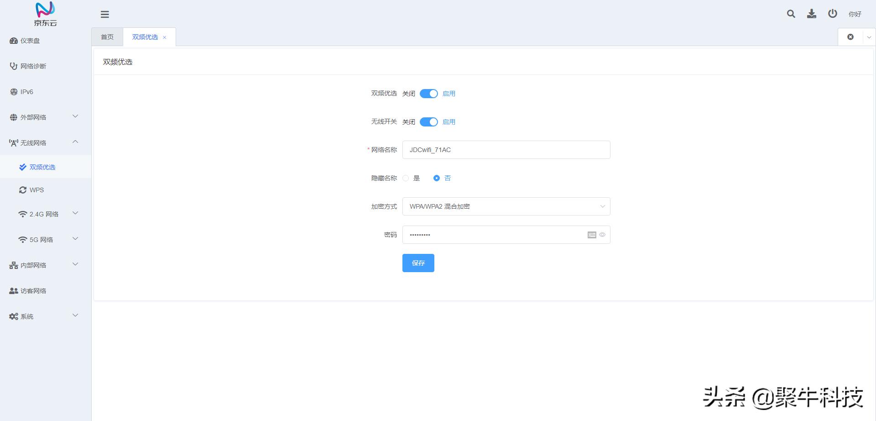Select 双频优选 in sidebar

pos(46,167)
